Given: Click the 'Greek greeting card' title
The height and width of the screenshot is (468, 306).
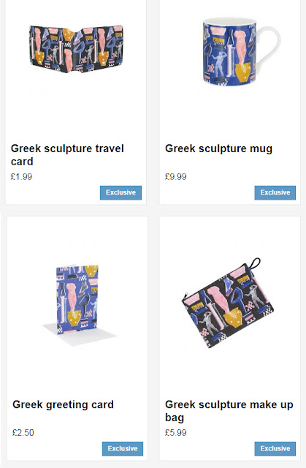Looking at the screenshot, I should click(63, 404).
